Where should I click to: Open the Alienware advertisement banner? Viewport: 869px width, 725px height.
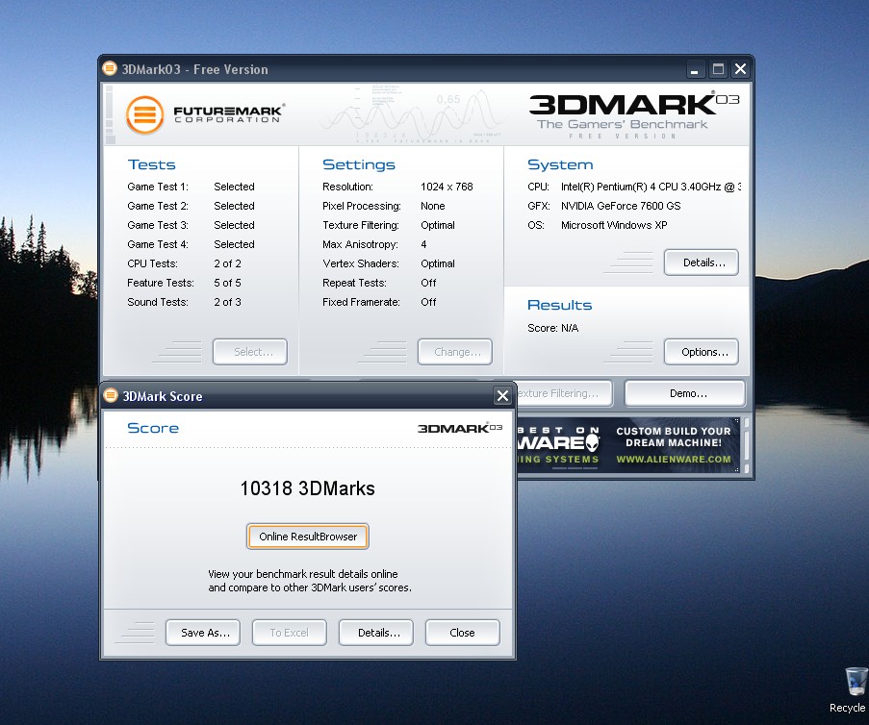click(x=628, y=445)
